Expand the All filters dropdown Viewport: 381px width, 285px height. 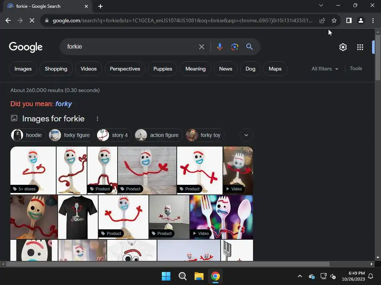324,69
